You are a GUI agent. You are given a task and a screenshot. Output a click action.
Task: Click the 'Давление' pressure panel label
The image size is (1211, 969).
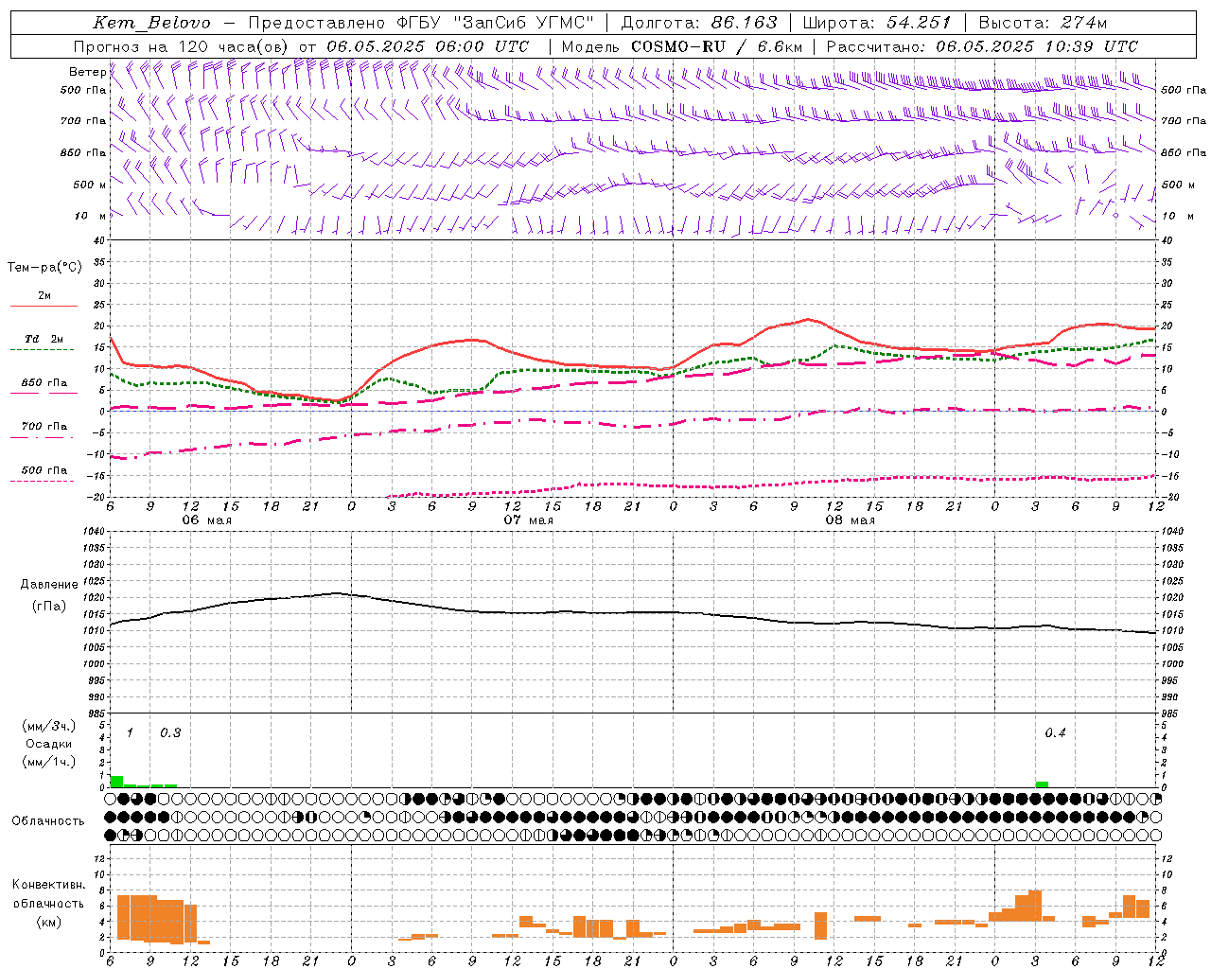[49, 585]
